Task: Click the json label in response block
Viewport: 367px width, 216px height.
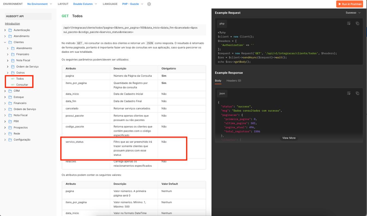Action: [222, 93]
